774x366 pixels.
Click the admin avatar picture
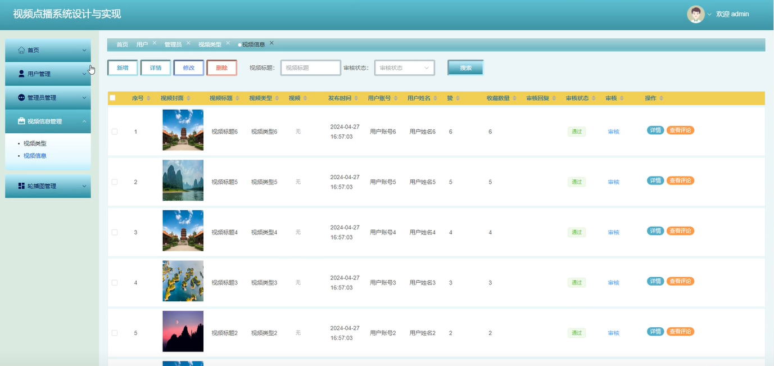pyautogui.click(x=696, y=14)
